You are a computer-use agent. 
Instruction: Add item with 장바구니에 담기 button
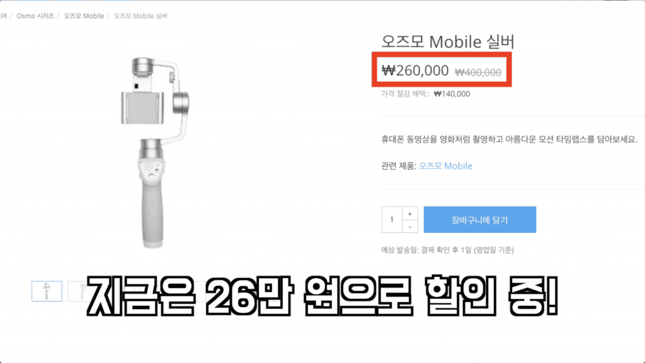point(479,220)
